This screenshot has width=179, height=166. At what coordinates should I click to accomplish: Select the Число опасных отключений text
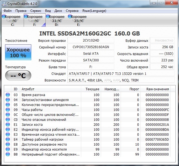[x=44, y=120]
